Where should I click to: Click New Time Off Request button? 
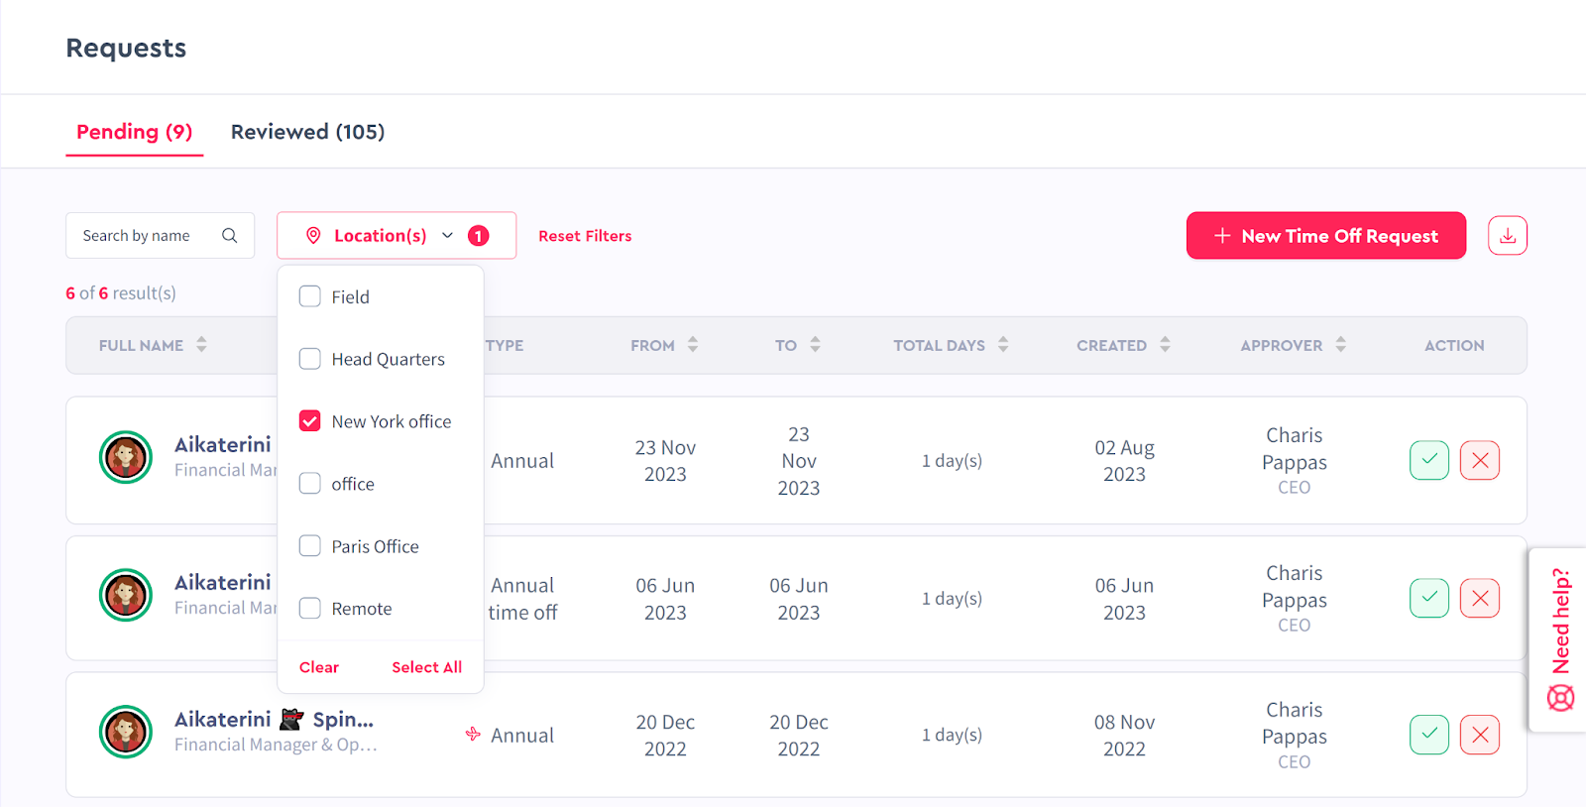(x=1326, y=236)
